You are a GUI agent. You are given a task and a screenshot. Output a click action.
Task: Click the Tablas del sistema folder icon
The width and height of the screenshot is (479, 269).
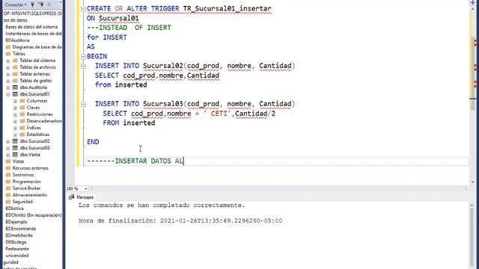click(x=15, y=61)
